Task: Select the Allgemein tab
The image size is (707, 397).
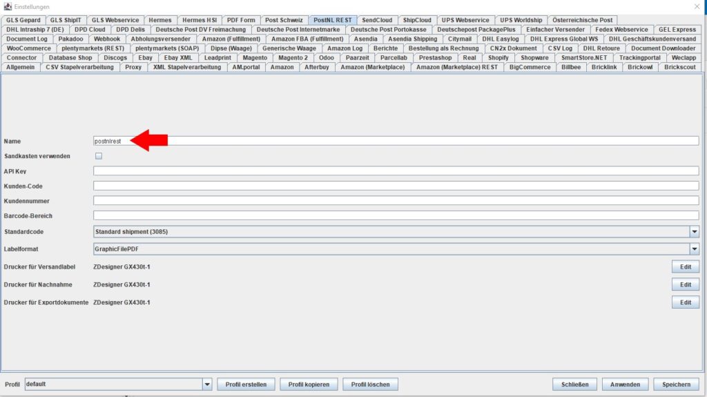Action: pyautogui.click(x=20, y=67)
